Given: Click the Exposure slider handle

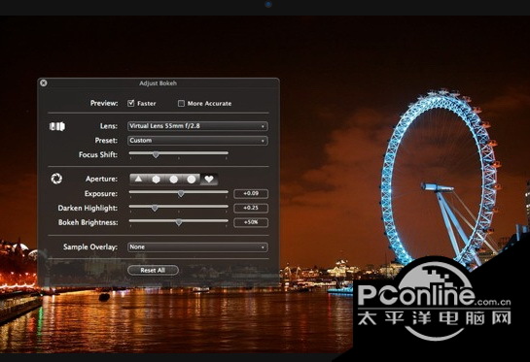Looking at the screenshot, I should click(181, 194).
